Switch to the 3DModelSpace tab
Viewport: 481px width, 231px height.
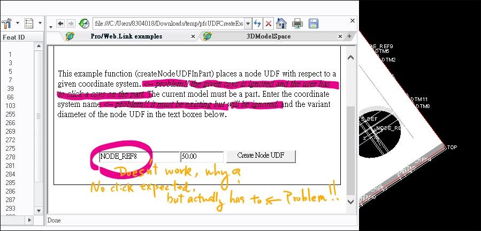269,36
